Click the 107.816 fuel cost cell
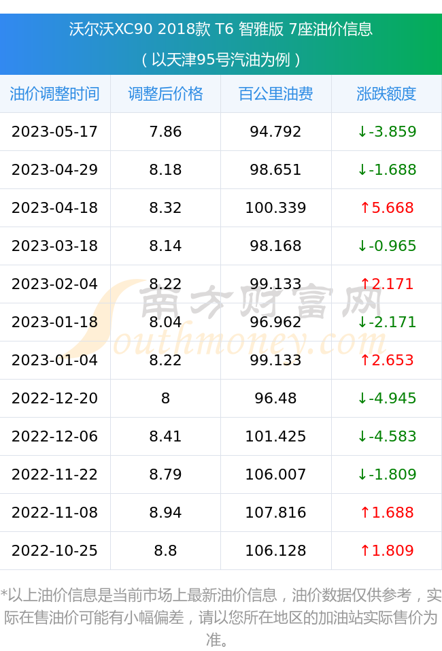Image resolution: width=442 pixels, height=651 pixels. [275, 512]
